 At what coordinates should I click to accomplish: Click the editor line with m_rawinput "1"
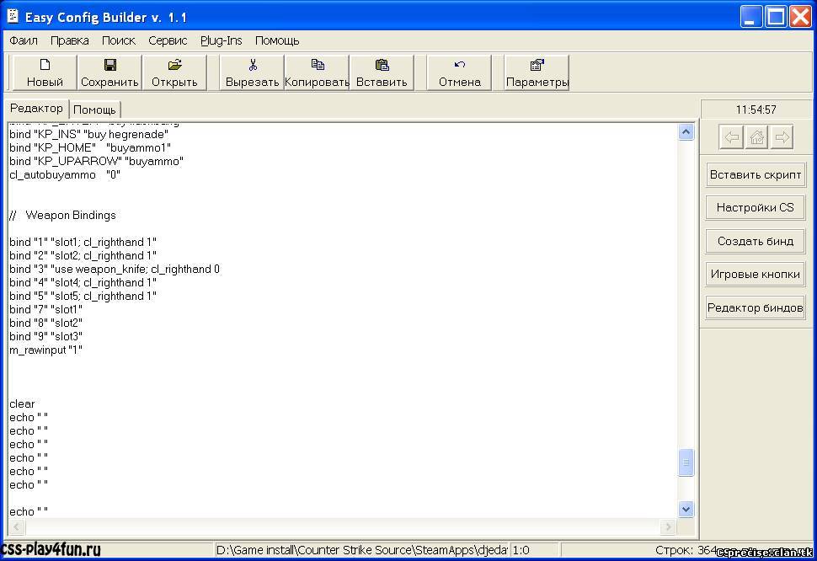point(46,350)
